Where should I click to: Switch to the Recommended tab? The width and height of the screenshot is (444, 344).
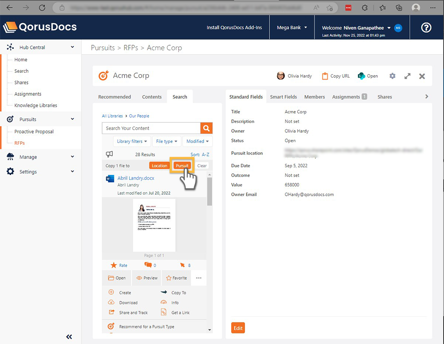(x=115, y=97)
